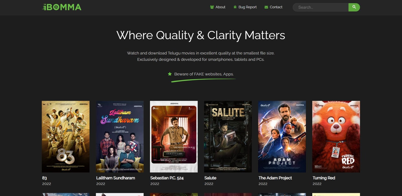This screenshot has width=402, height=196.
Task: Select the 'Turning Red' title link
Action: click(x=324, y=178)
